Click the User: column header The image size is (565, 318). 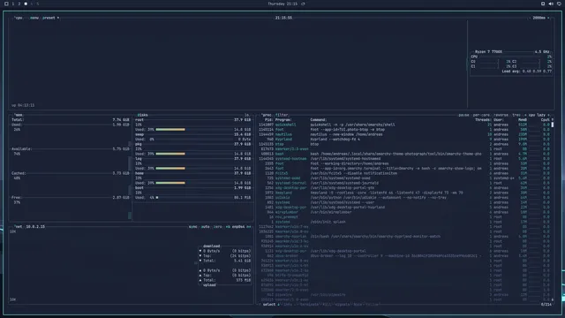tap(498, 120)
